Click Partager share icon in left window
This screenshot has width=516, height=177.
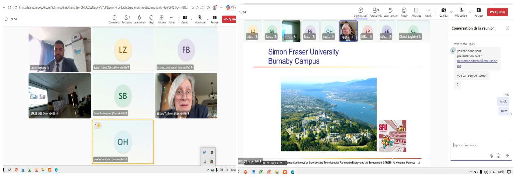click(x=215, y=19)
